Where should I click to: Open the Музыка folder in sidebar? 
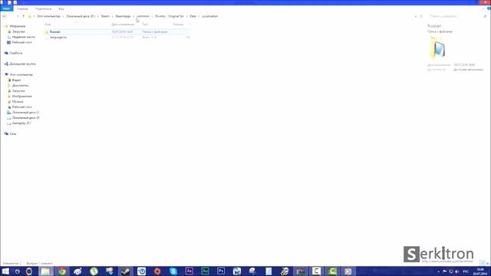tap(18, 101)
